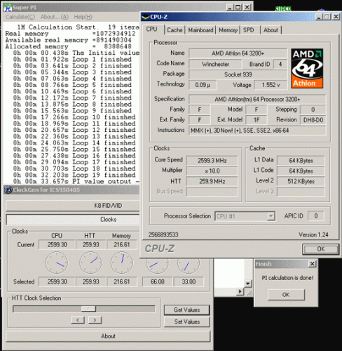This screenshot has height=351, width=342.
Task: Click the Code Name value Winchester
Action: coord(215,64)
